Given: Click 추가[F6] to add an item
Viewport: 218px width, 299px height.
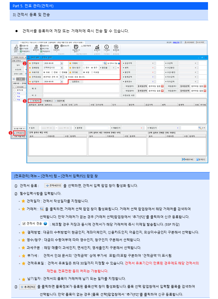Looking at the screenshot, I should point(35,101).
